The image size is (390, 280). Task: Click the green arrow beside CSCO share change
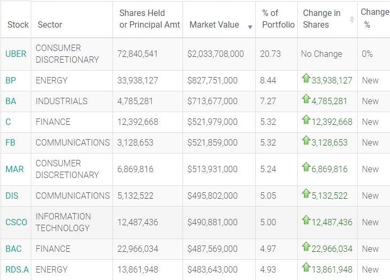click(x=306, y=220)
